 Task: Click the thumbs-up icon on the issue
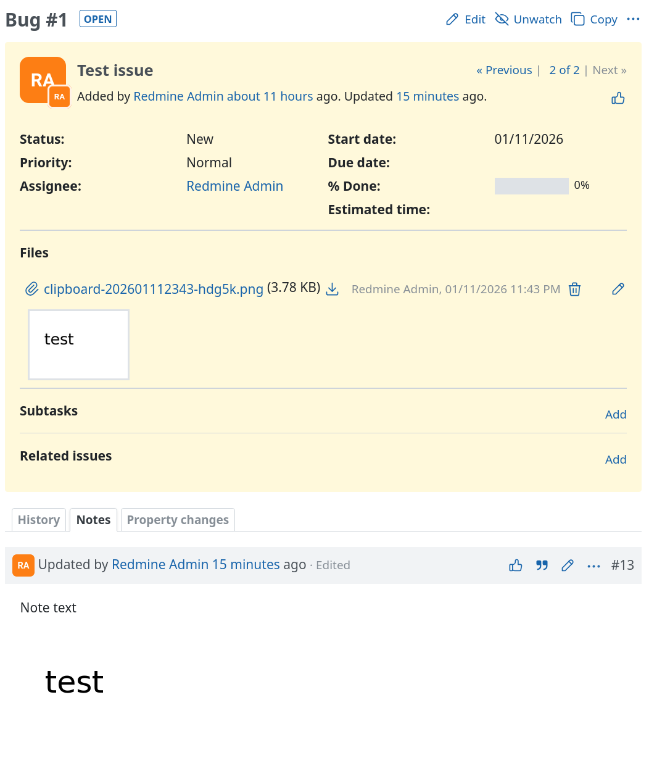(x=618, y=98)
